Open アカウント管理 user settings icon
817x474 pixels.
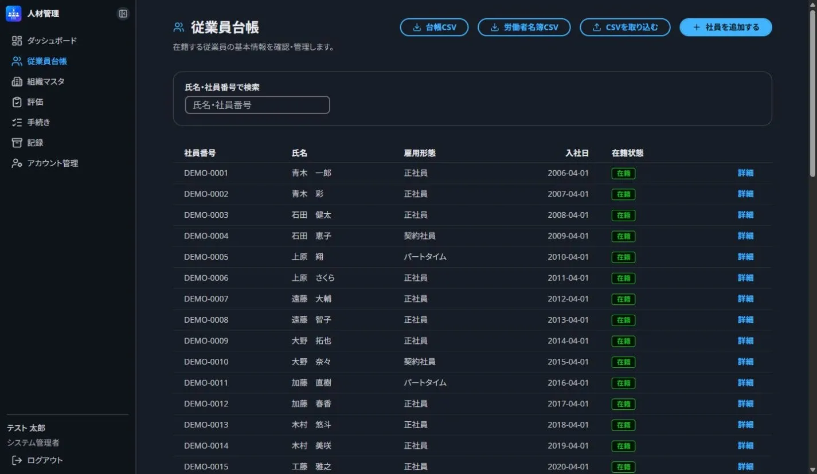click(x=17, y=163)
